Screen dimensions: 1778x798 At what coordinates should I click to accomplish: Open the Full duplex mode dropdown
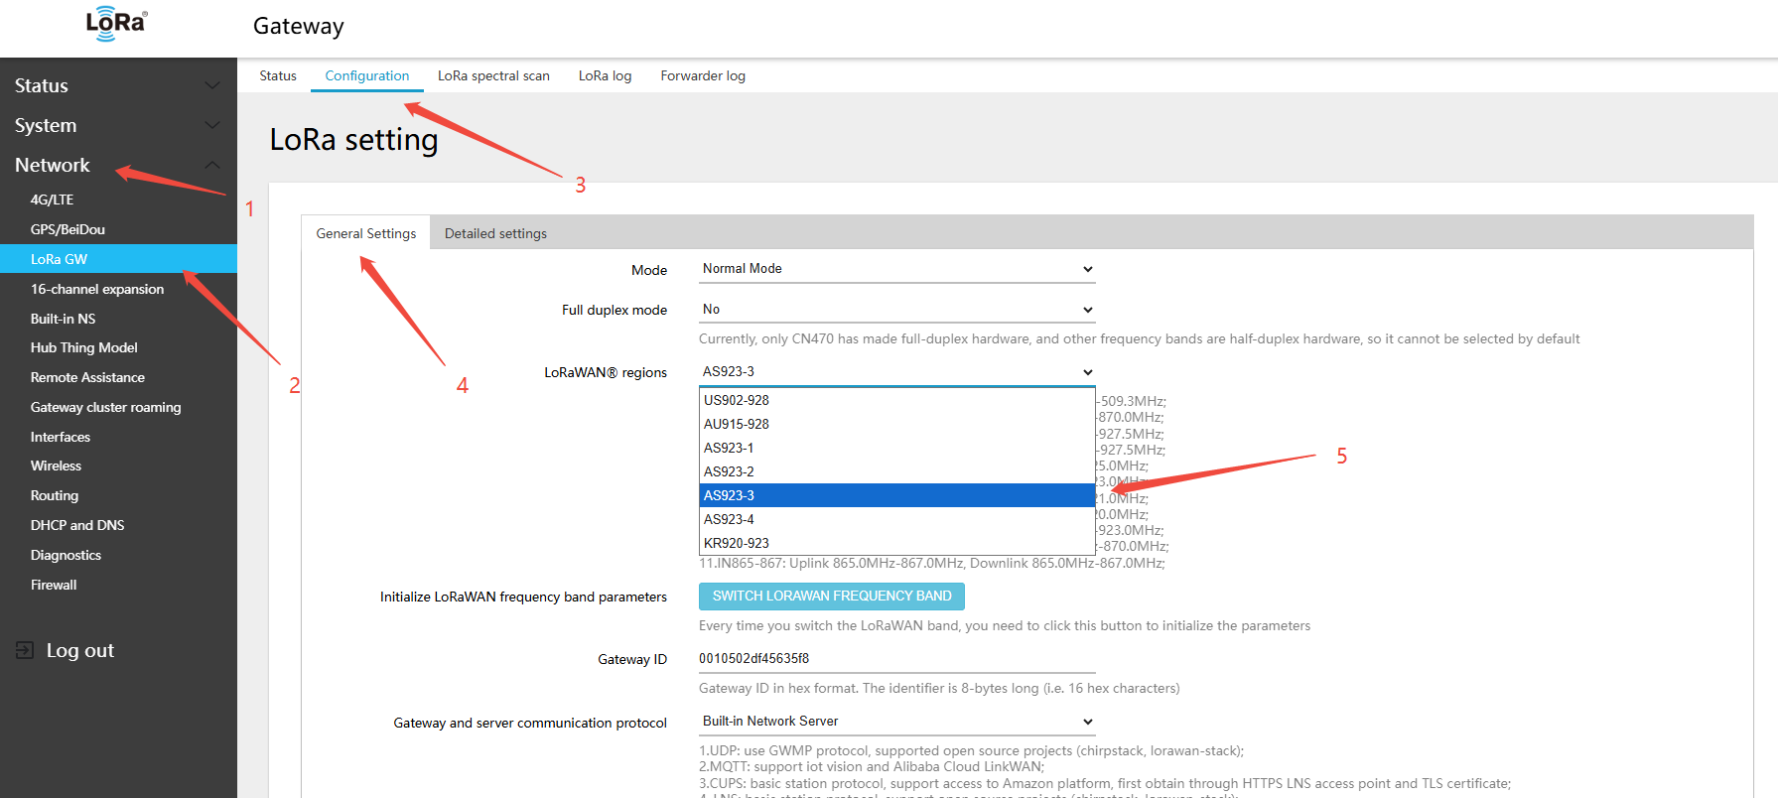point(895,310)
